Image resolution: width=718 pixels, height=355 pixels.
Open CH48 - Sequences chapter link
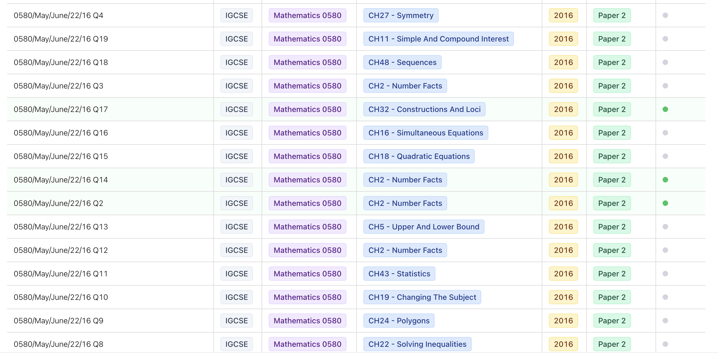(x=402, y=62)
